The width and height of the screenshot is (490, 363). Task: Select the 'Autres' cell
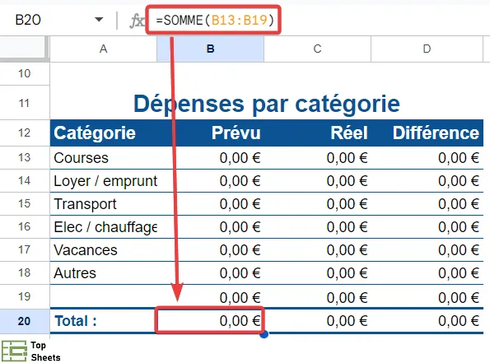click(x=104, y=273)
